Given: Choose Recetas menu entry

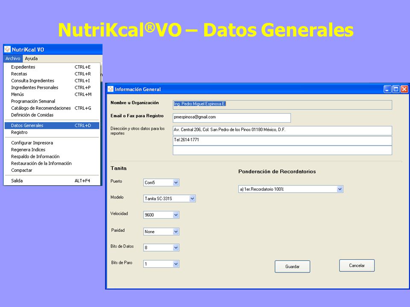Looking at the screenshot, I should click(x=52, y=74).
